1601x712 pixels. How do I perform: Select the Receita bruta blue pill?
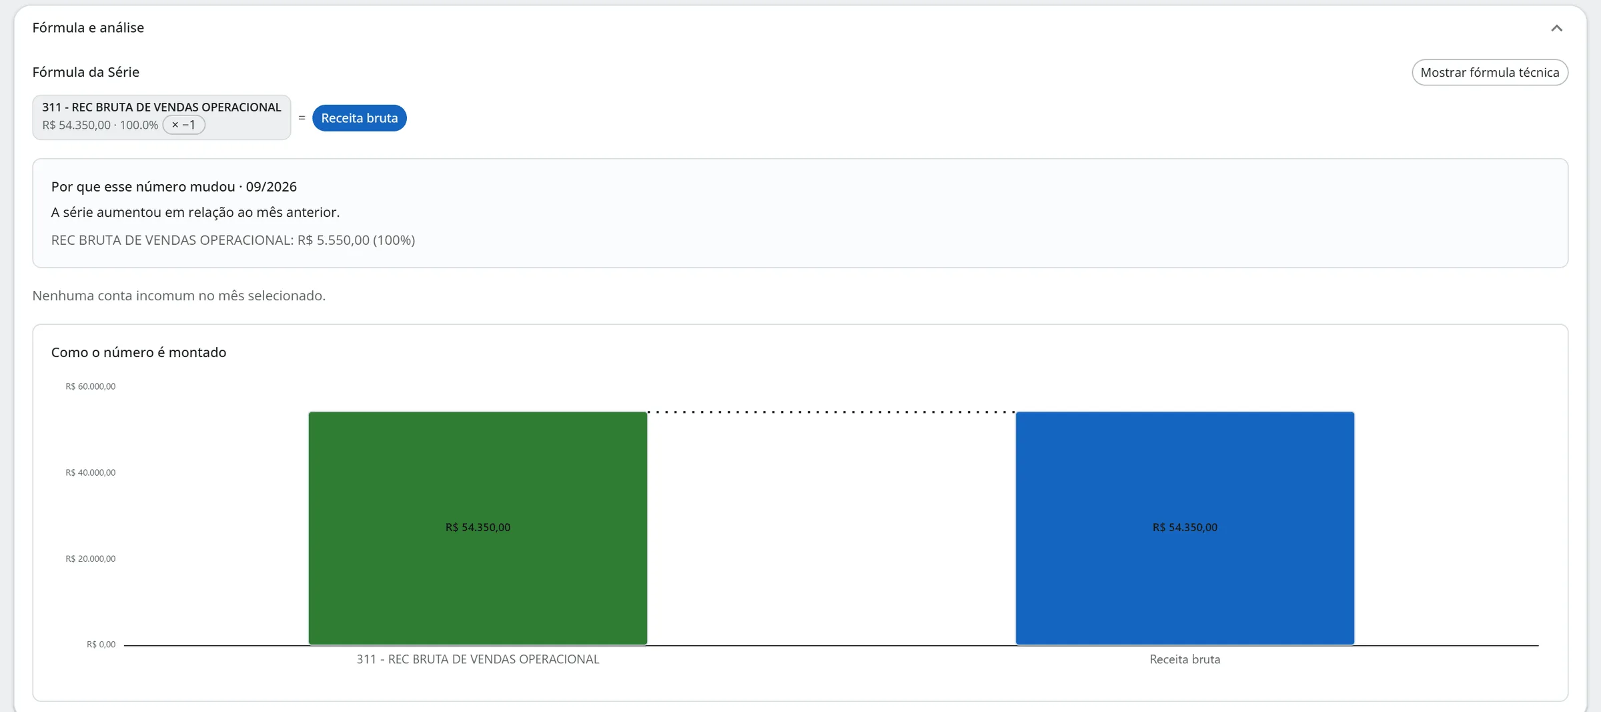(359, 118)
